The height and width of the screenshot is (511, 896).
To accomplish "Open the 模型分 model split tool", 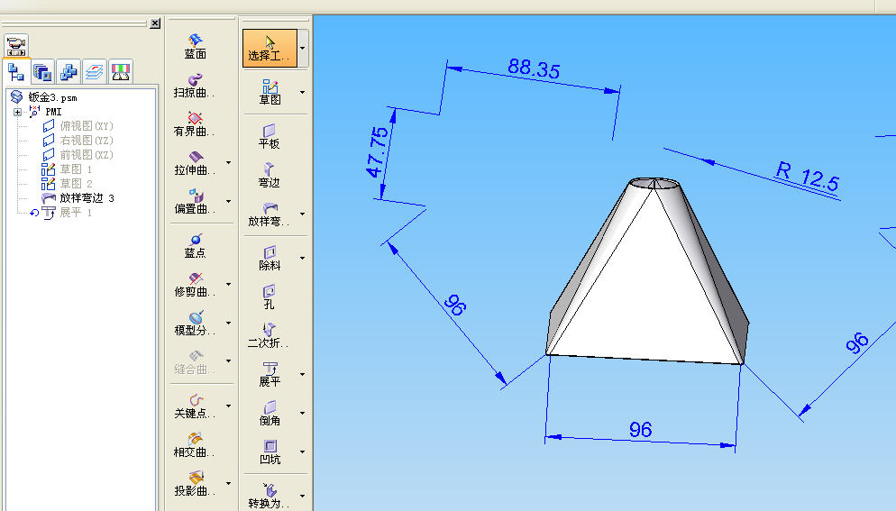I will (x=195, y=324).
